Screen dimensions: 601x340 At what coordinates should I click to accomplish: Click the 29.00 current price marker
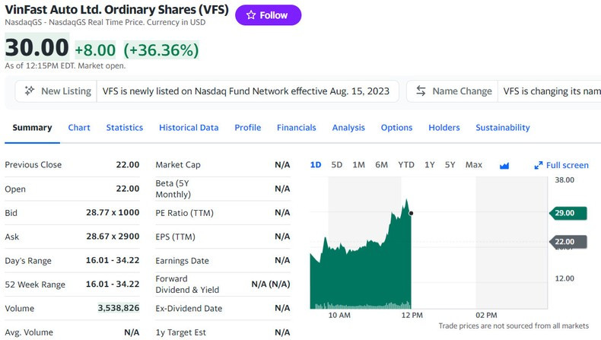(568, 213)
